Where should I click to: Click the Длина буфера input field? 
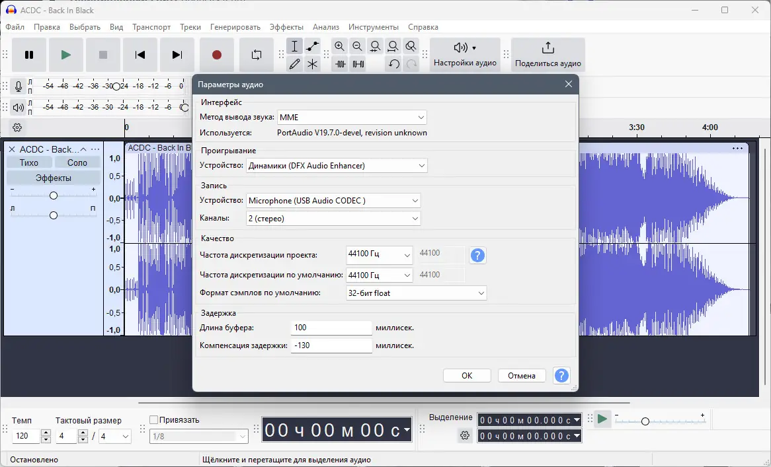pos(331,328)
